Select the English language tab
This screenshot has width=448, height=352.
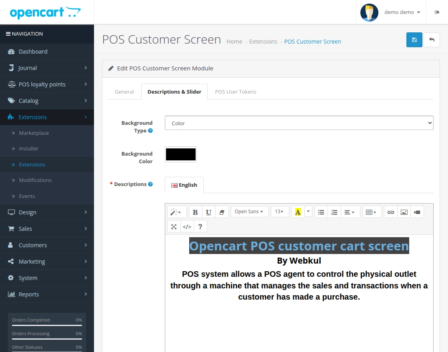click(184, 185)
